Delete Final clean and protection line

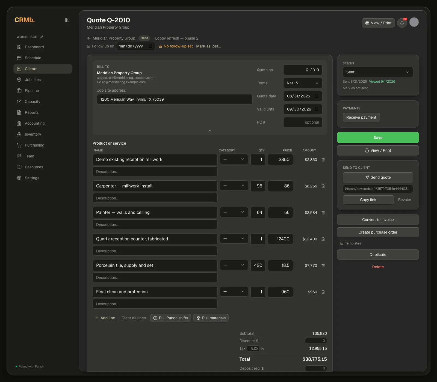tap(323, 292)
